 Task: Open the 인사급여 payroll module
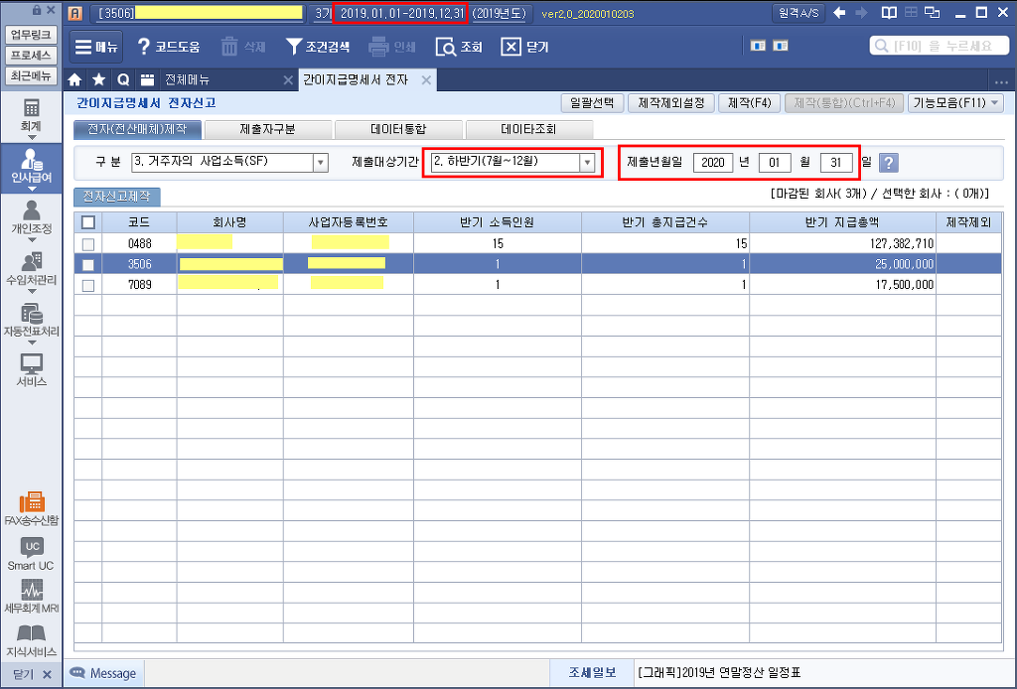click(x=31, y=165)
